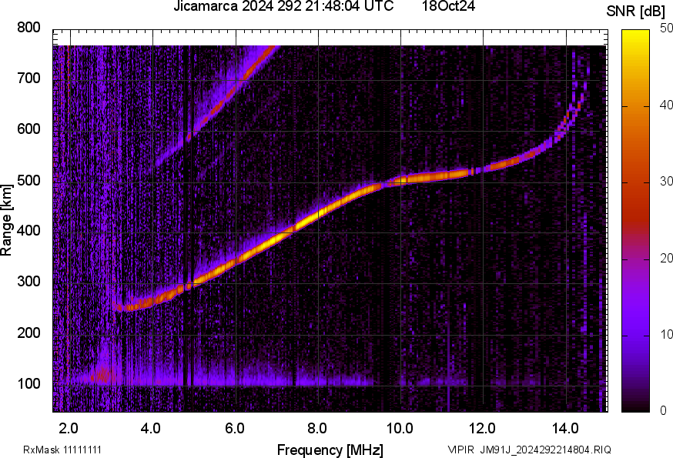Screen dimensions: 673x458
Task: Click the y-axis tick label '400'
Action: pyautogui.click(x=28, y=230)
